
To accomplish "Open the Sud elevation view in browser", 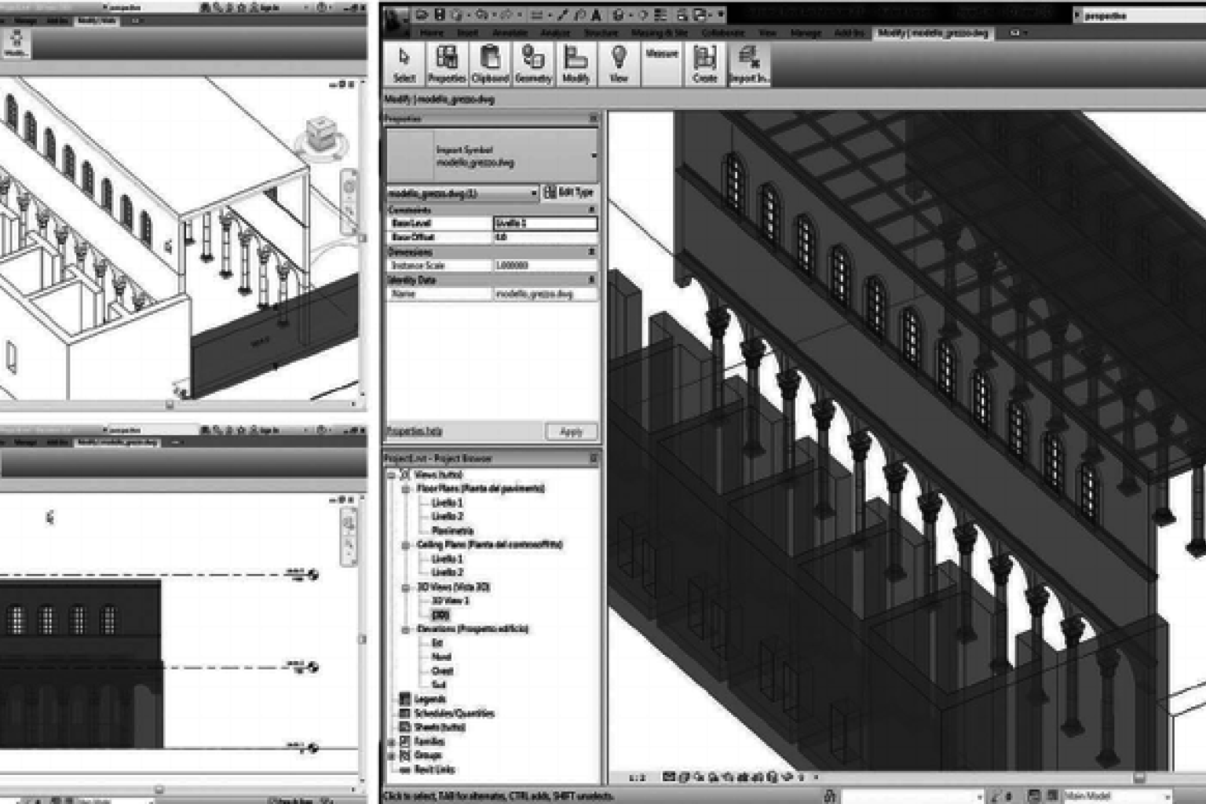I will coord(439,685).
